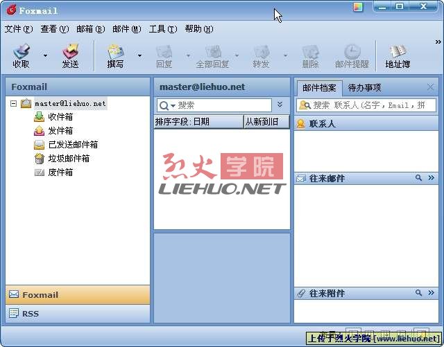The width and height of the screenshot is (444, 347).
Task: Expand the 往来邮件 section chevron
Action: 431,178
